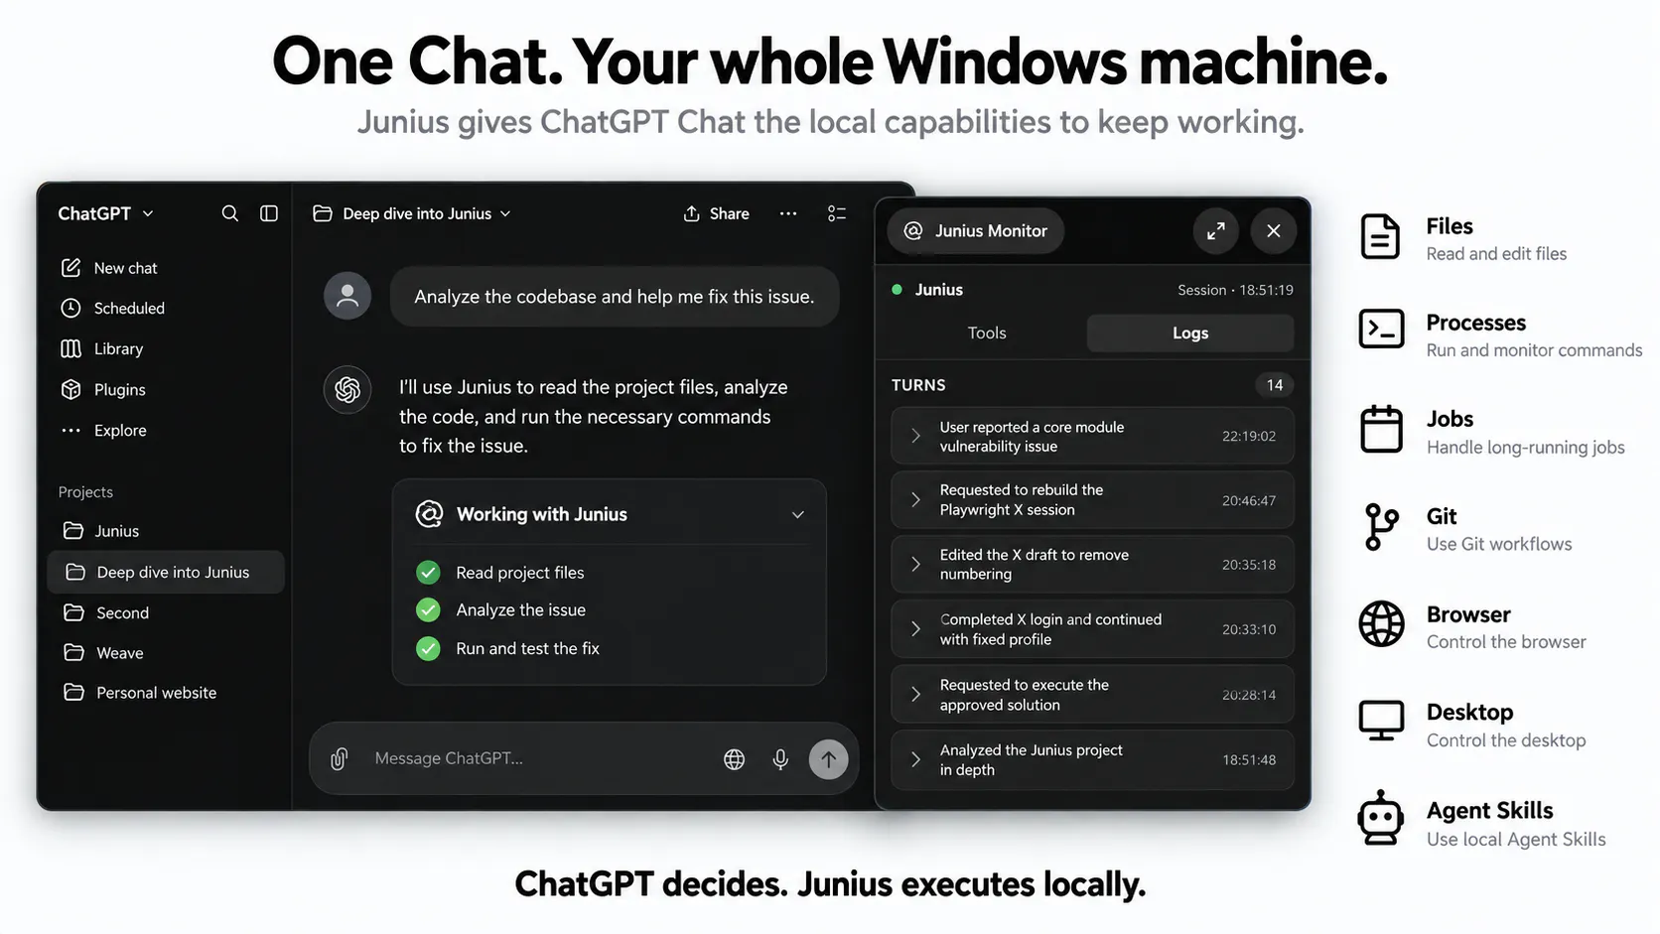This screenshot has width=1660, height=934.
Task: Click the ChatGPT assistant logo icon
Action: coord(347,390)
